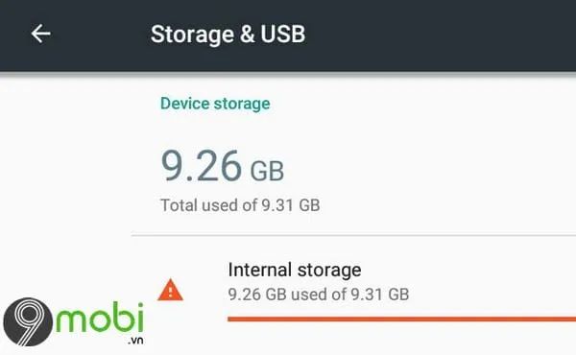Click the 9mobi circular logo icon
This screenshot has height=355, width=576.
click(28, 322)
